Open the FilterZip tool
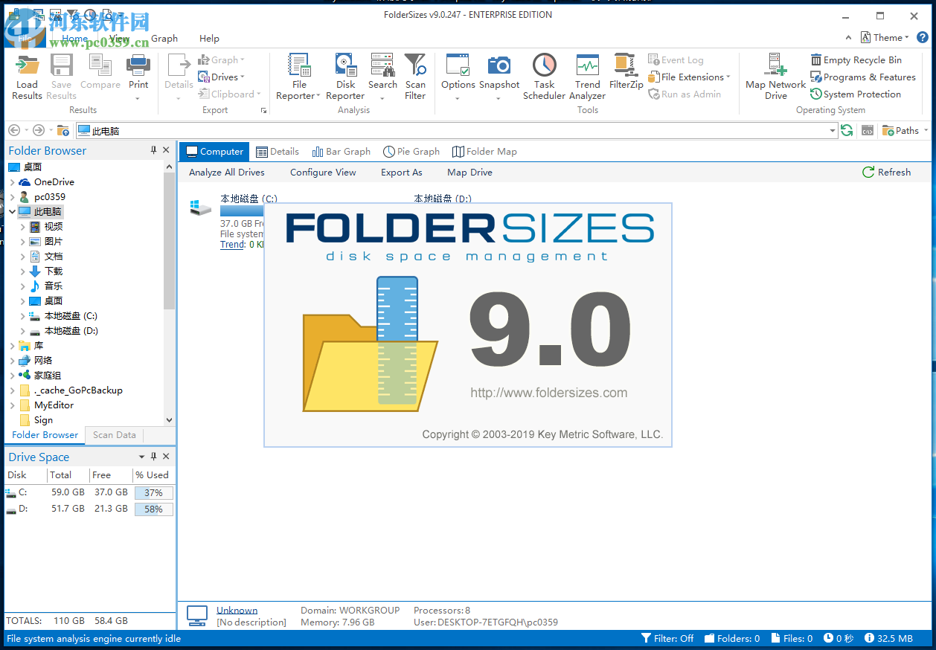The height and width of the screenshot is (650, 936). [x=626, y=71]
